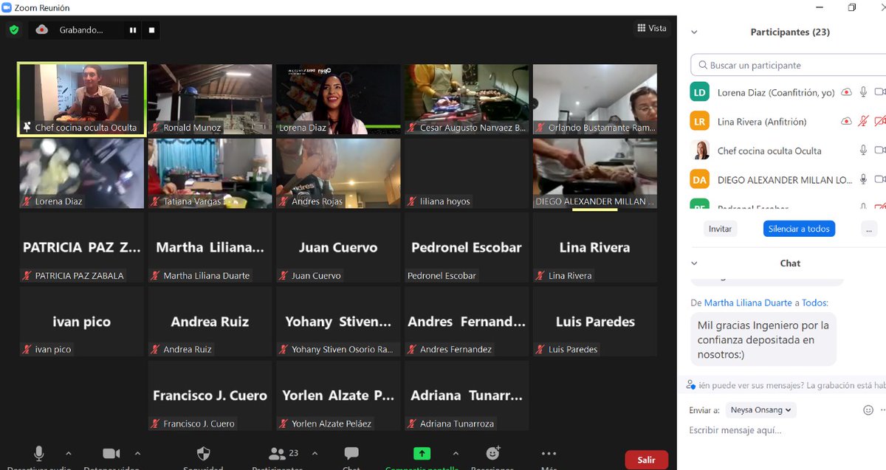Switch to the Chat section header
This screenshot has width=886, height=470.
pos(789,263)
